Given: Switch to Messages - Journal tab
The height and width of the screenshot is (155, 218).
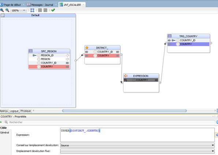Looking at the screenshot, I should pyautogui.click(x=40, y=5).
